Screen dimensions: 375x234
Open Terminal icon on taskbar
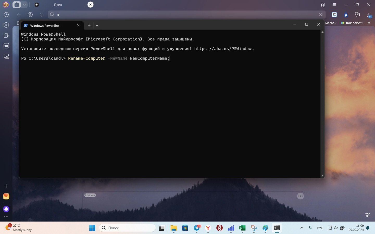pos(277,228)
